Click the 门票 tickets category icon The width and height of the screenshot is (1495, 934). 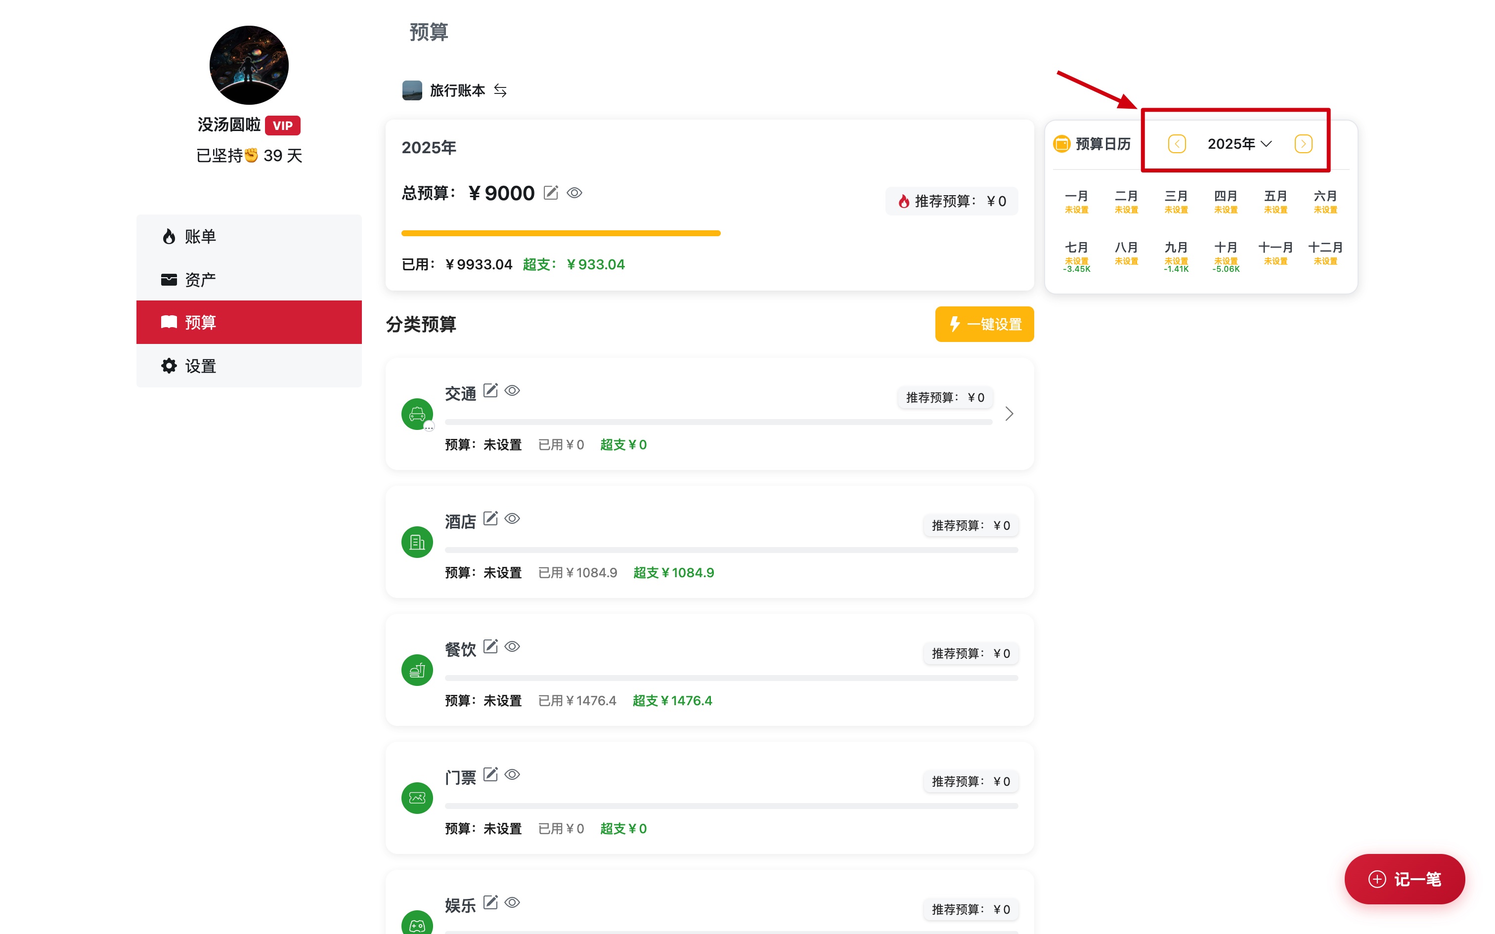click(417, 798)
